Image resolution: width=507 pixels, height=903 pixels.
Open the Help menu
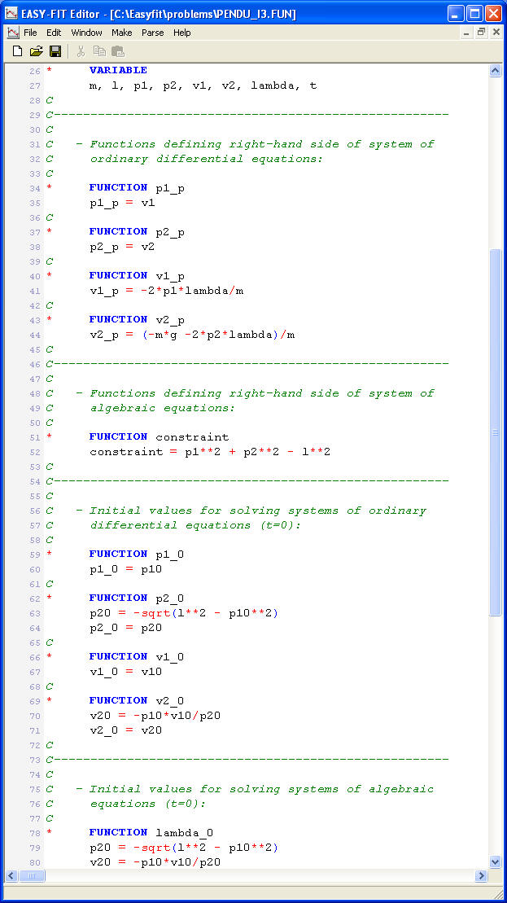point(182,33)
